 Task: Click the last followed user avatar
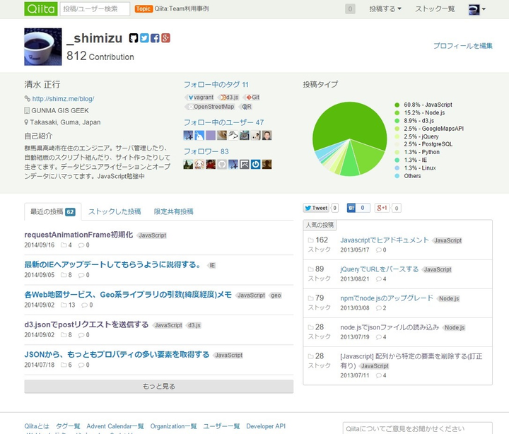(x=267, y=136)
